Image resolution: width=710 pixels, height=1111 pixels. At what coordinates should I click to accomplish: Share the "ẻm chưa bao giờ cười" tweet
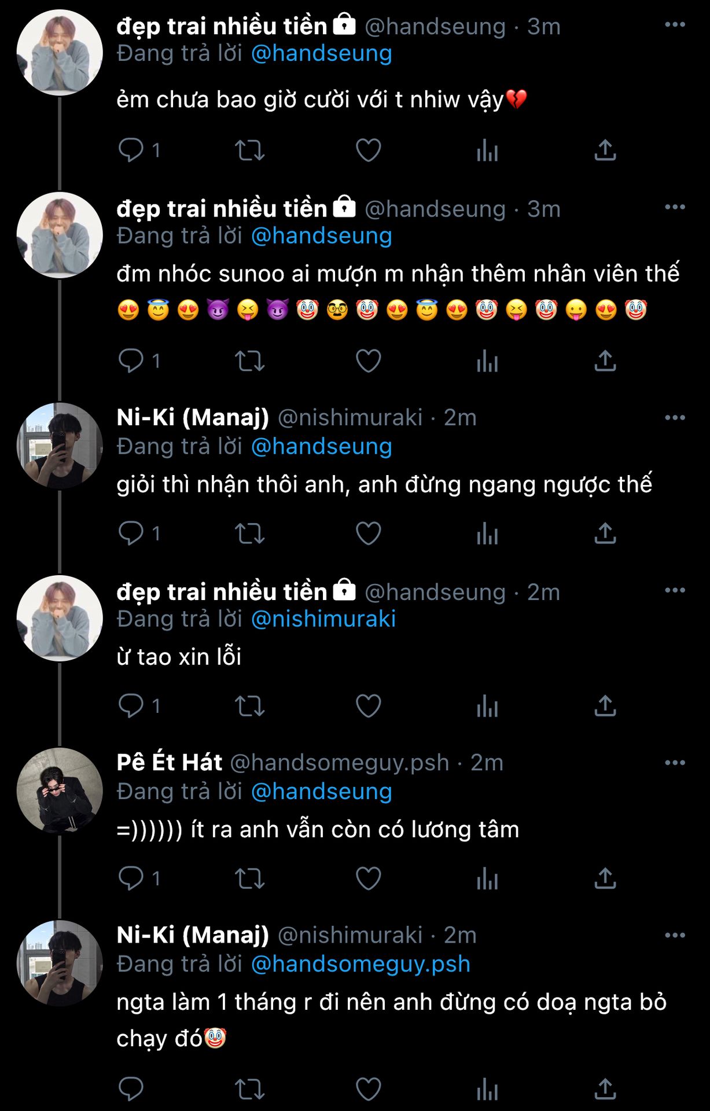pyautogui.click(x=605, y=150)
